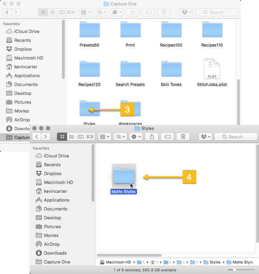Image resolution: width=259 pixels, height=274 pixels.
Task: Go forward in the Capture One window
Action: (x=16, y=12)
